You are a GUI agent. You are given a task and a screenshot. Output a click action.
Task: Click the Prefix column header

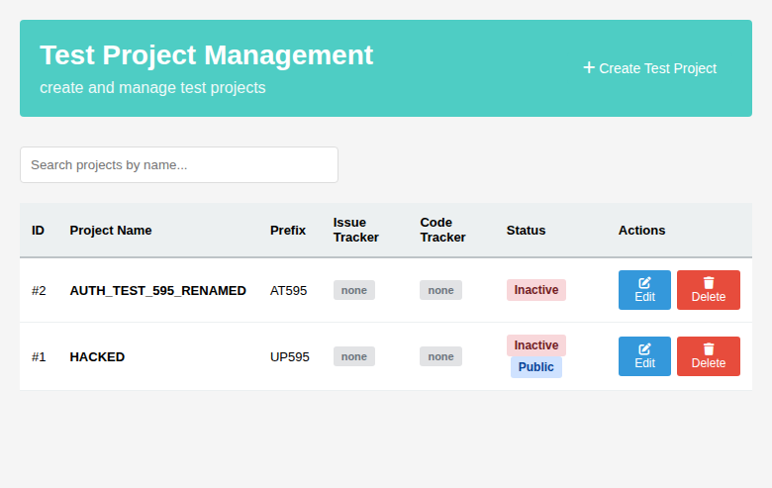click(x=288, y=231)
